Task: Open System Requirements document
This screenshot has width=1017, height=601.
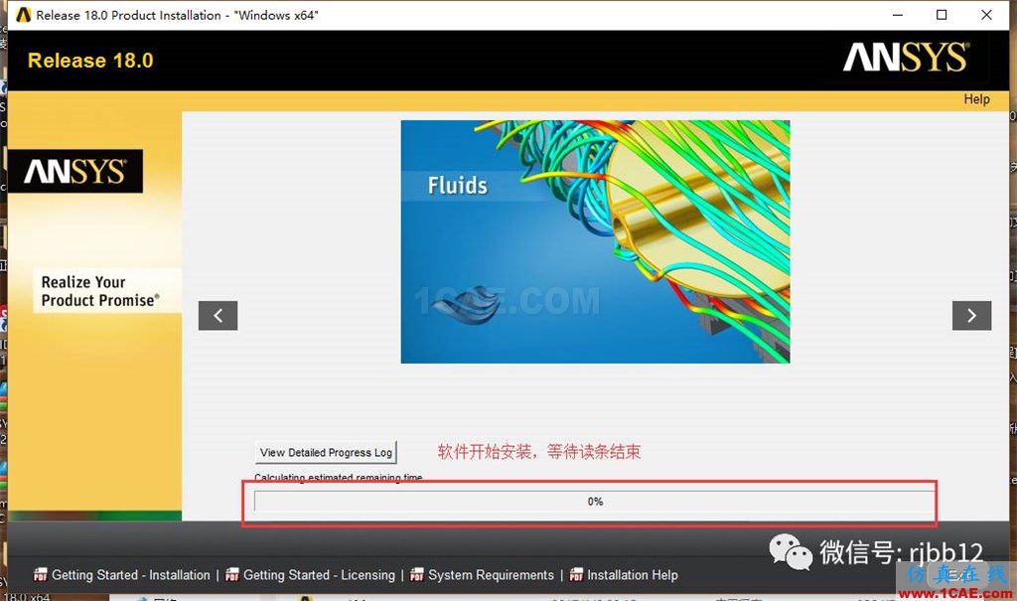Action: [491, 575]
